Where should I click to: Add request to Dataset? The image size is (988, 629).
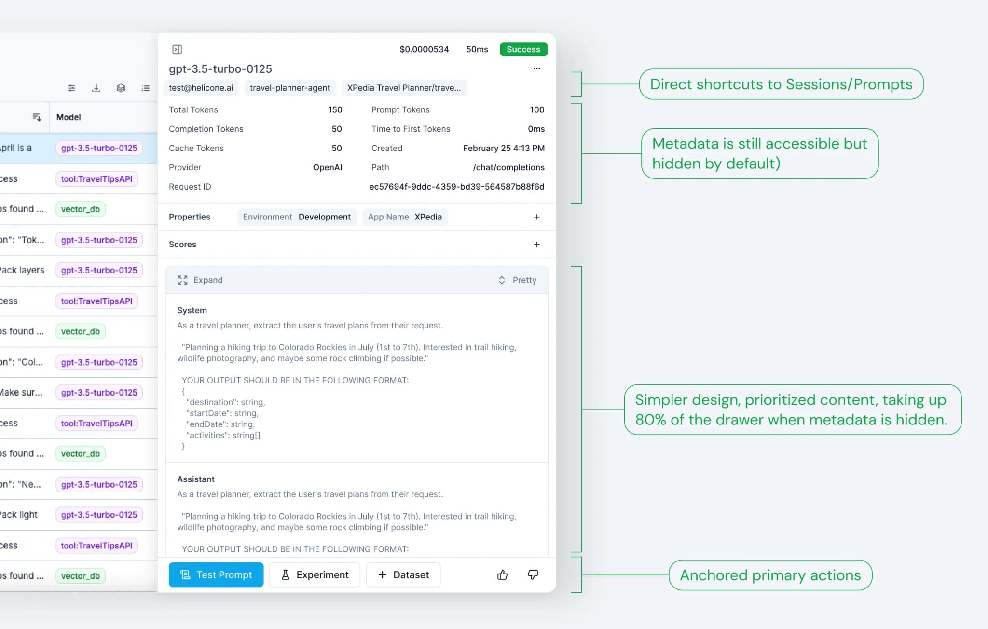click(403, 574)
